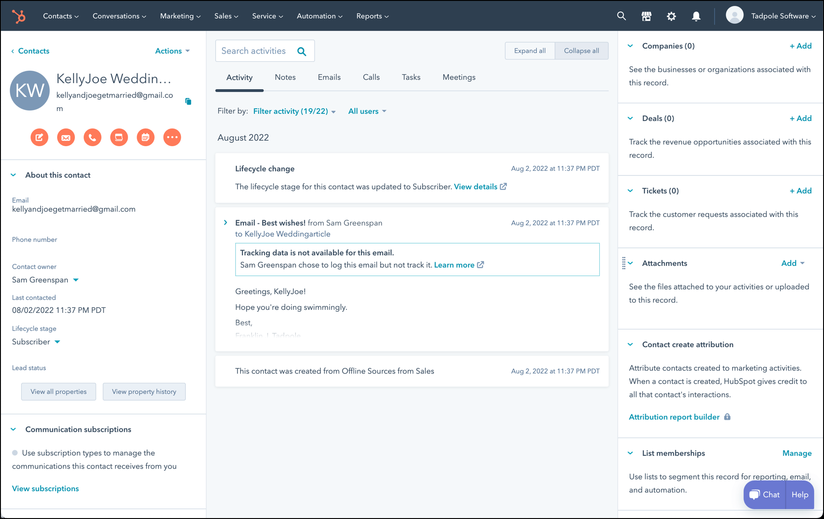Create a task with the orange task icon
The width and height of the screenshot is (824, 519).
pyautogui.click(x=119, y=137)
